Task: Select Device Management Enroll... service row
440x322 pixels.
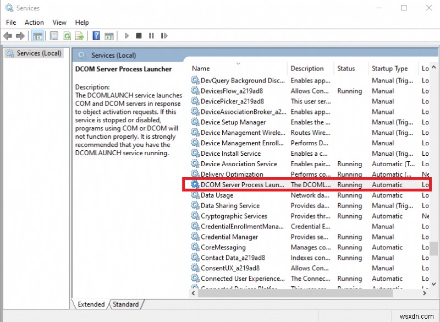Action: (310, 143)
